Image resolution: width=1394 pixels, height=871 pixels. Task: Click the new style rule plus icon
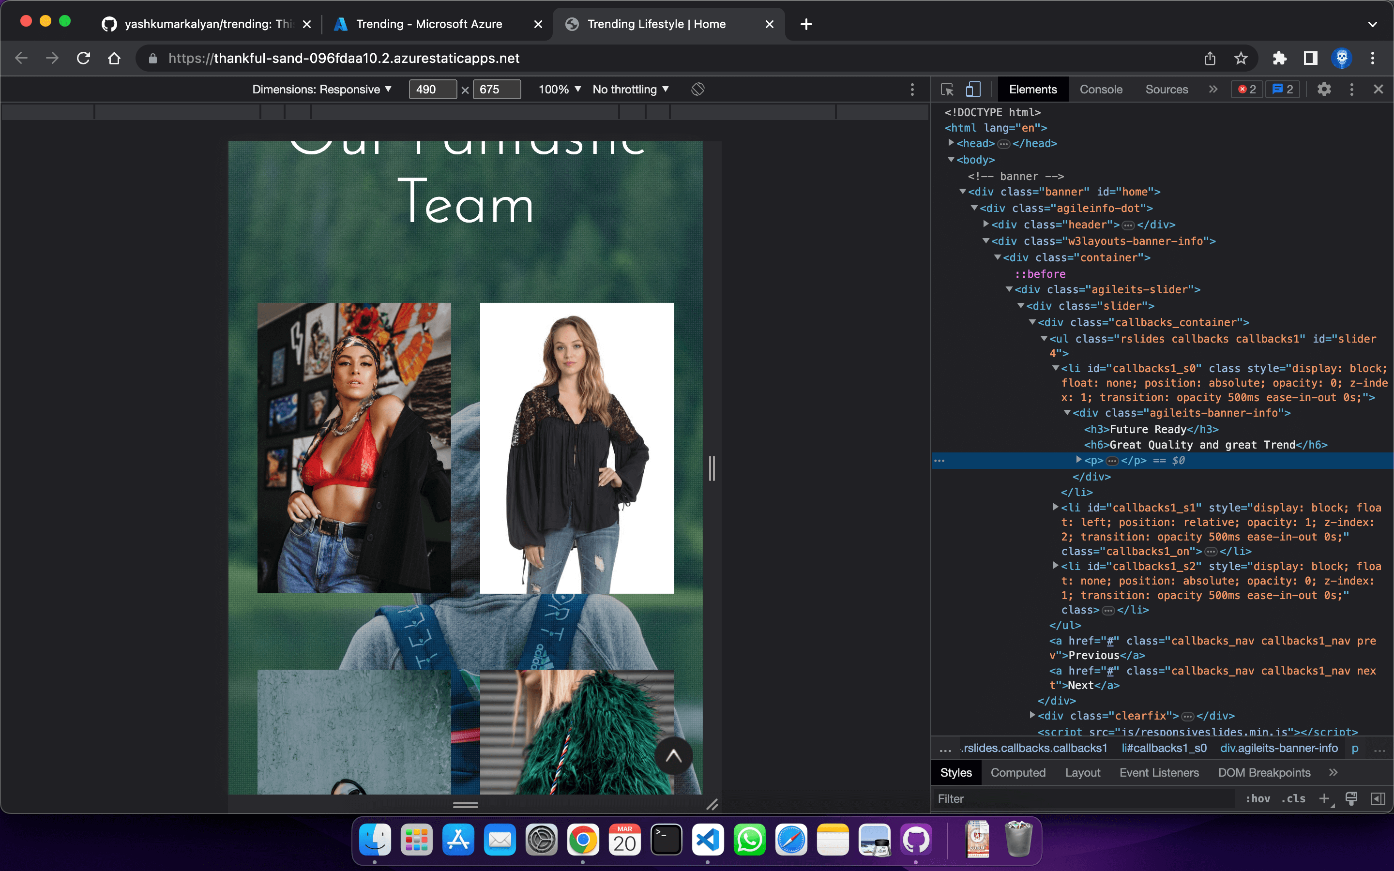[1324, 798]
